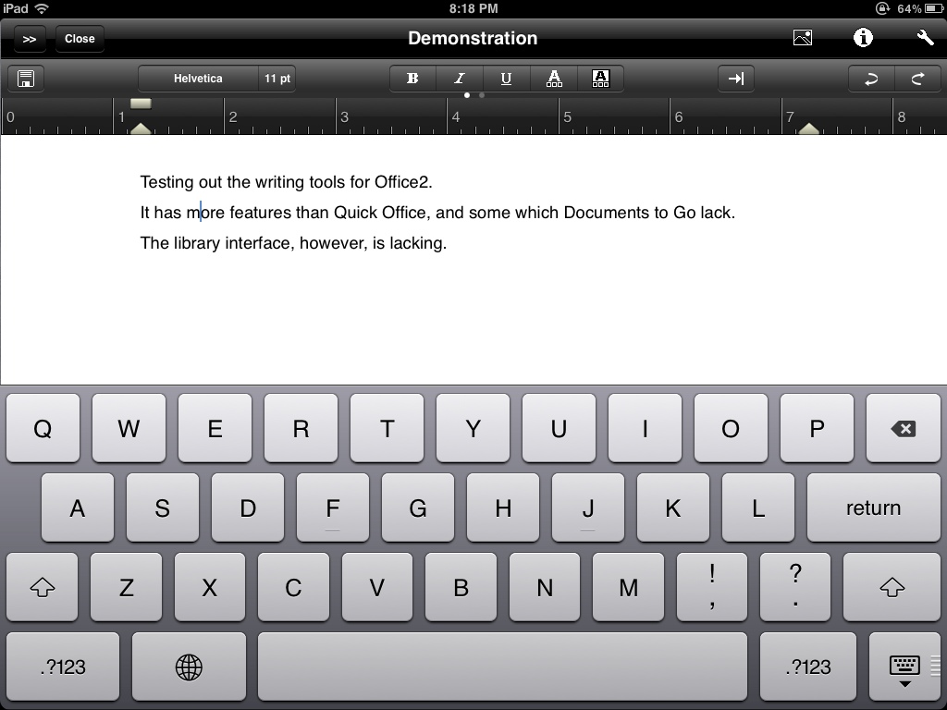Open the wrench settings icon
Image resolution: width=947 pixels, height=710 pixels.
pos(925,38)
